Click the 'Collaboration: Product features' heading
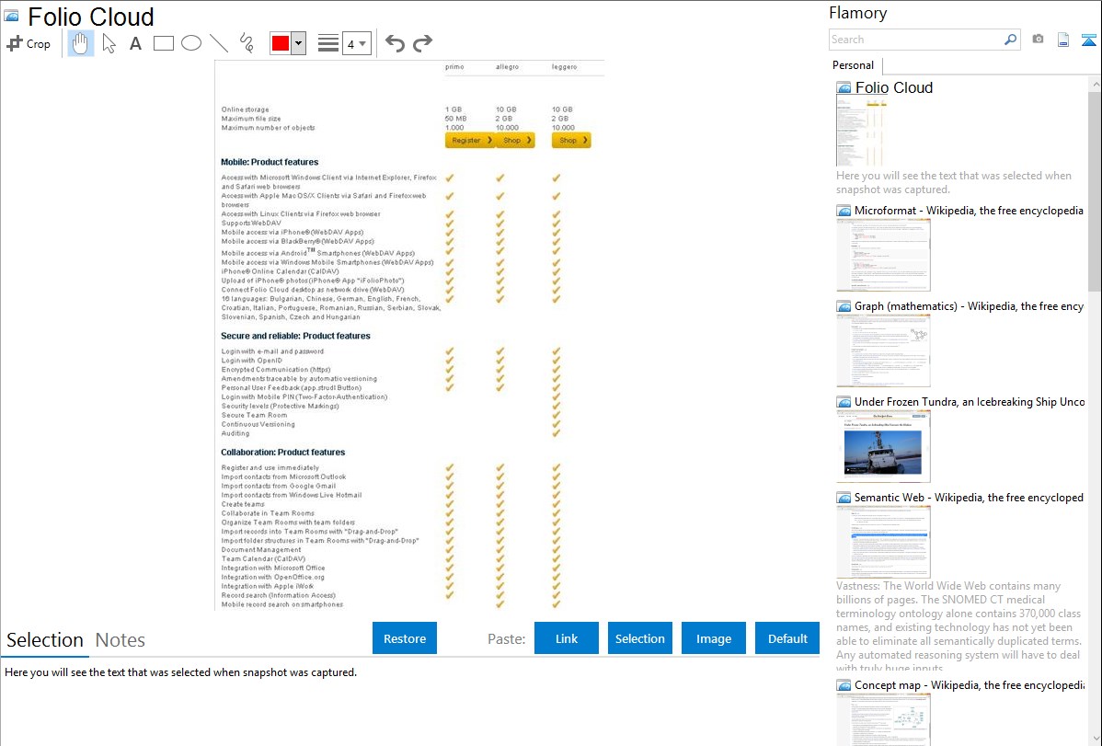The image size is (1102, 746). coord(282,452)
